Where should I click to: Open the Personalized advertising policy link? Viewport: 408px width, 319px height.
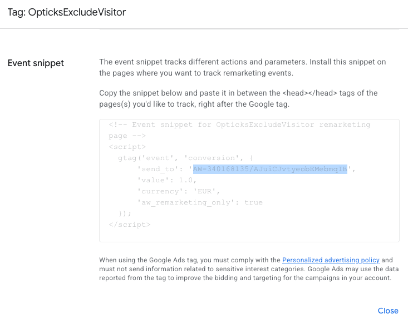pyautogui.click(x=331, y=260)
